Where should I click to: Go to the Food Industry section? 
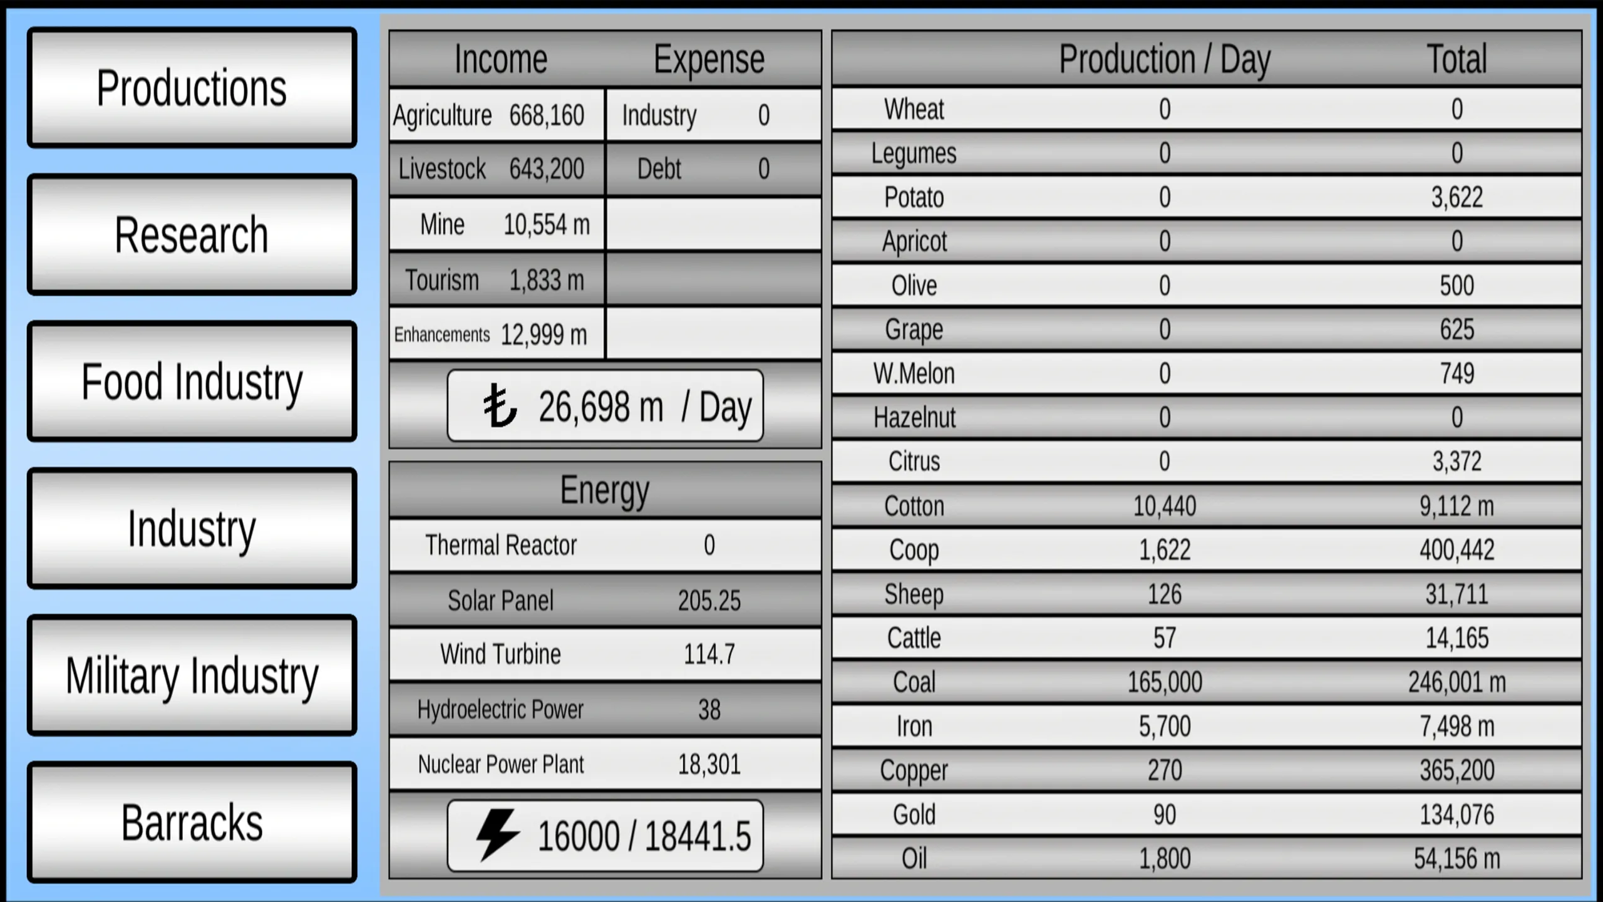192,381
